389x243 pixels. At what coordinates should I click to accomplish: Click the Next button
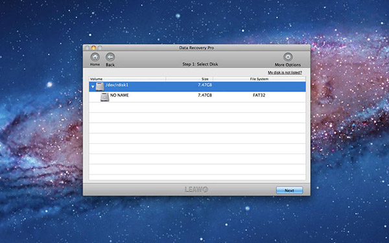[290, 191]
